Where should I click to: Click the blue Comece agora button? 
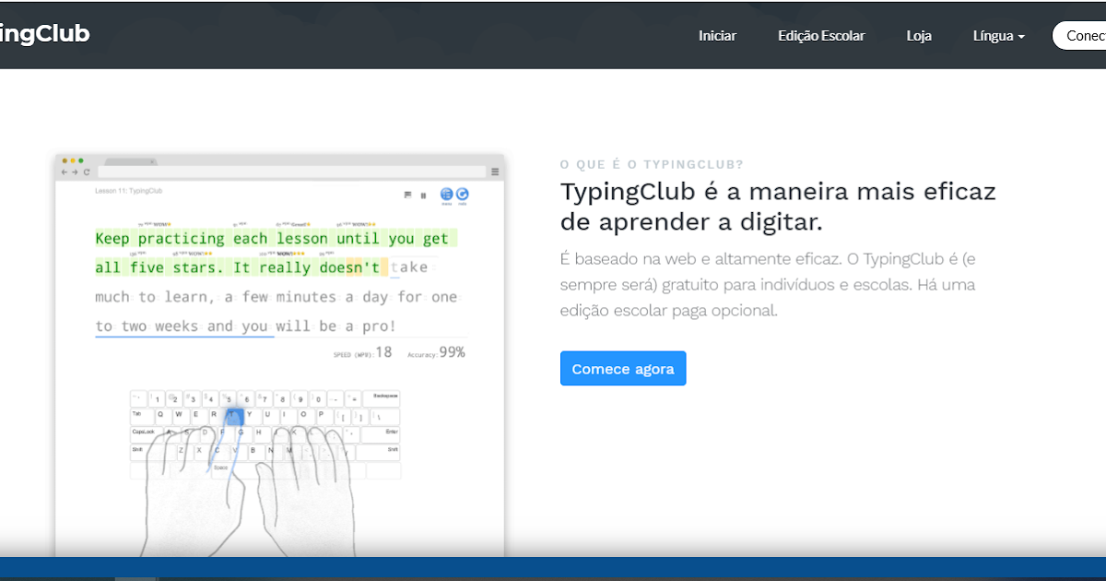pyautogui.click(x=623, y=369)
